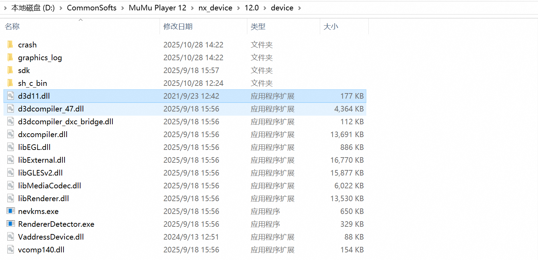Viewport: 538px width, 260px height.
Task: Click the nevkms.exe application icon
Action: pos(11,211)
